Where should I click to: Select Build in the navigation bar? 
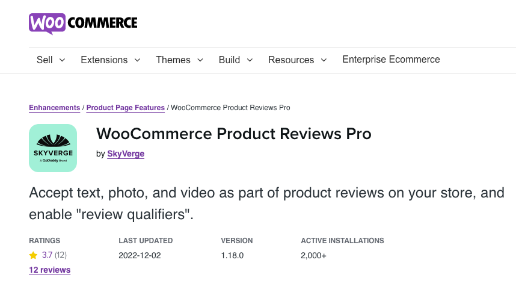(229, 60)
